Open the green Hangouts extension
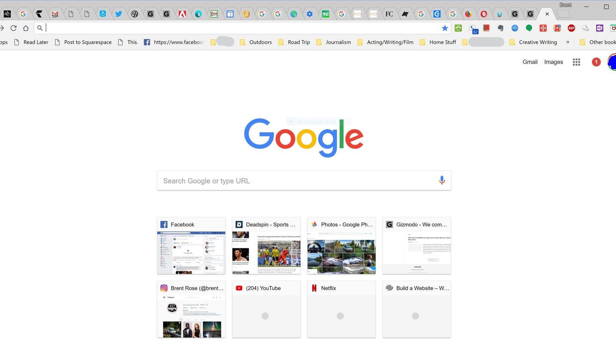 click(529, 28)
